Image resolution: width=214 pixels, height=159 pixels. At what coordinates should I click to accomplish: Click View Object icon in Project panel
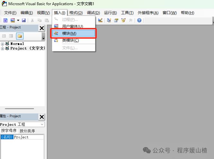point(11,36)
